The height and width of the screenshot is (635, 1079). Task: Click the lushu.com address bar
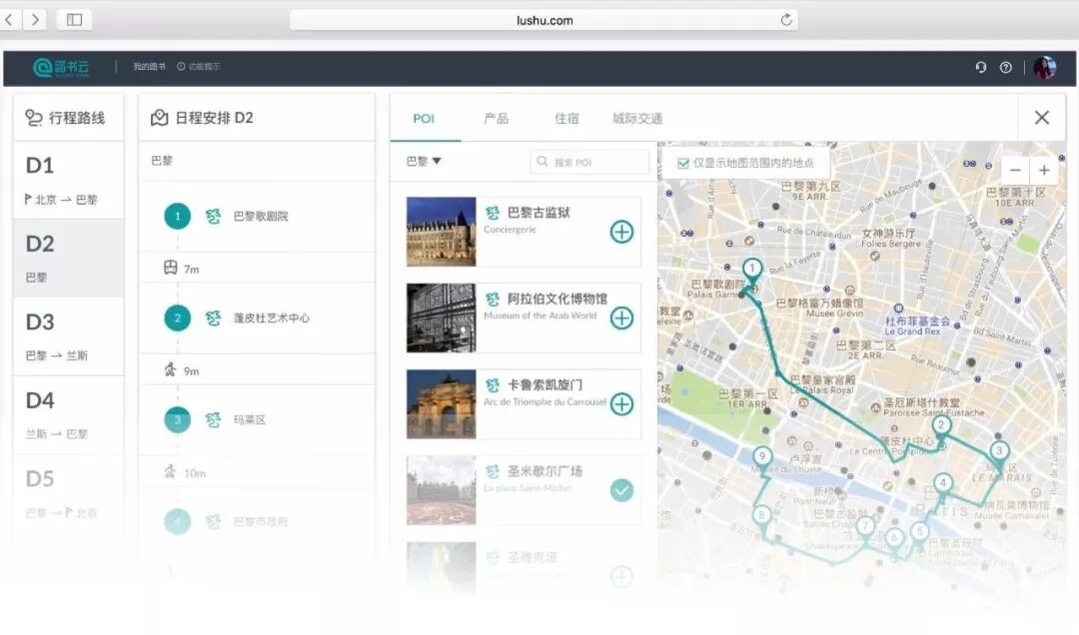tap(543, 20)
